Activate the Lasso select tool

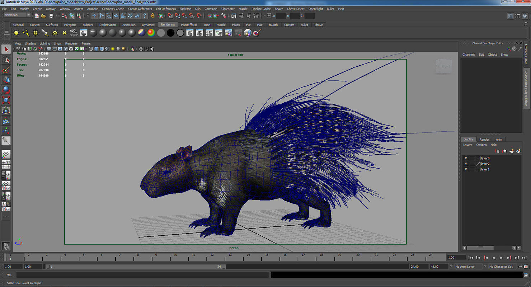(6, 59)
